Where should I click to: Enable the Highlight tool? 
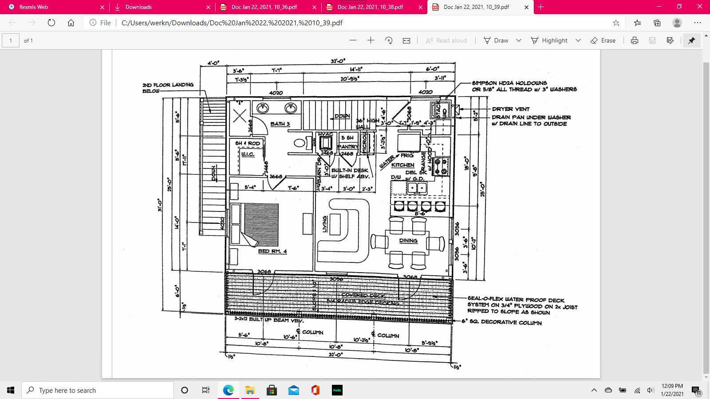click(549, 40)
